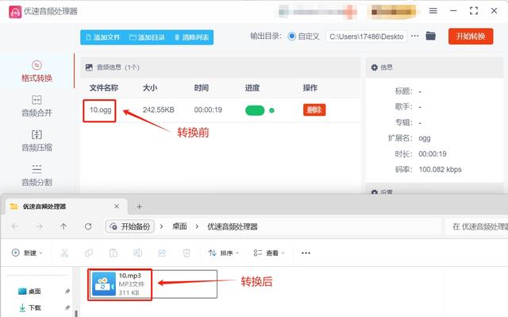Click the Explorer search box
The width and height of the screenshot is (508, 317).
477,226
